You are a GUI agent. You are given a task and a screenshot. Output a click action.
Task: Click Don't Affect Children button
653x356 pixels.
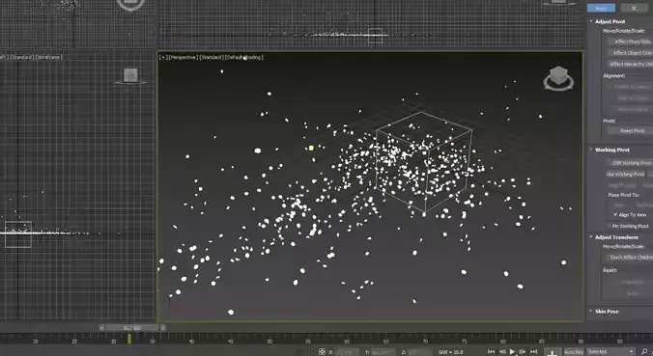point(630,258)
